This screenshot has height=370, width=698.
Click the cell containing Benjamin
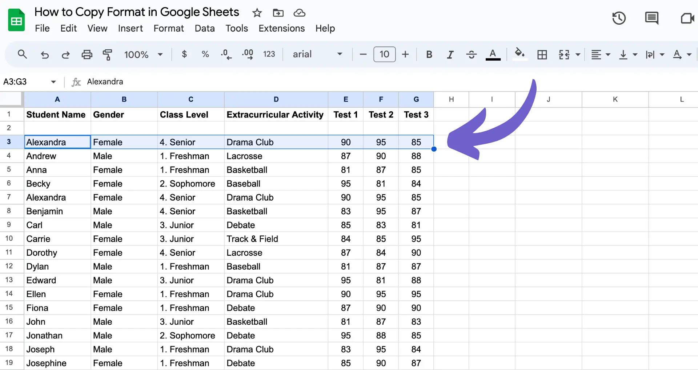[57, 211]
